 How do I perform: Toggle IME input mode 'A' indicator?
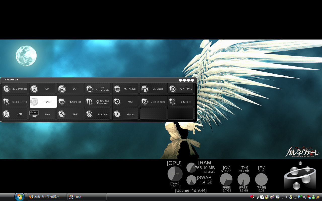coord(258,197)
